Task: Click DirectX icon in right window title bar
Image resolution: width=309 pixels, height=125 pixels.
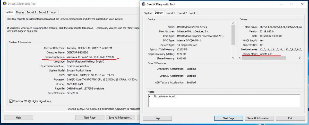Action: [x=143, y=4]
